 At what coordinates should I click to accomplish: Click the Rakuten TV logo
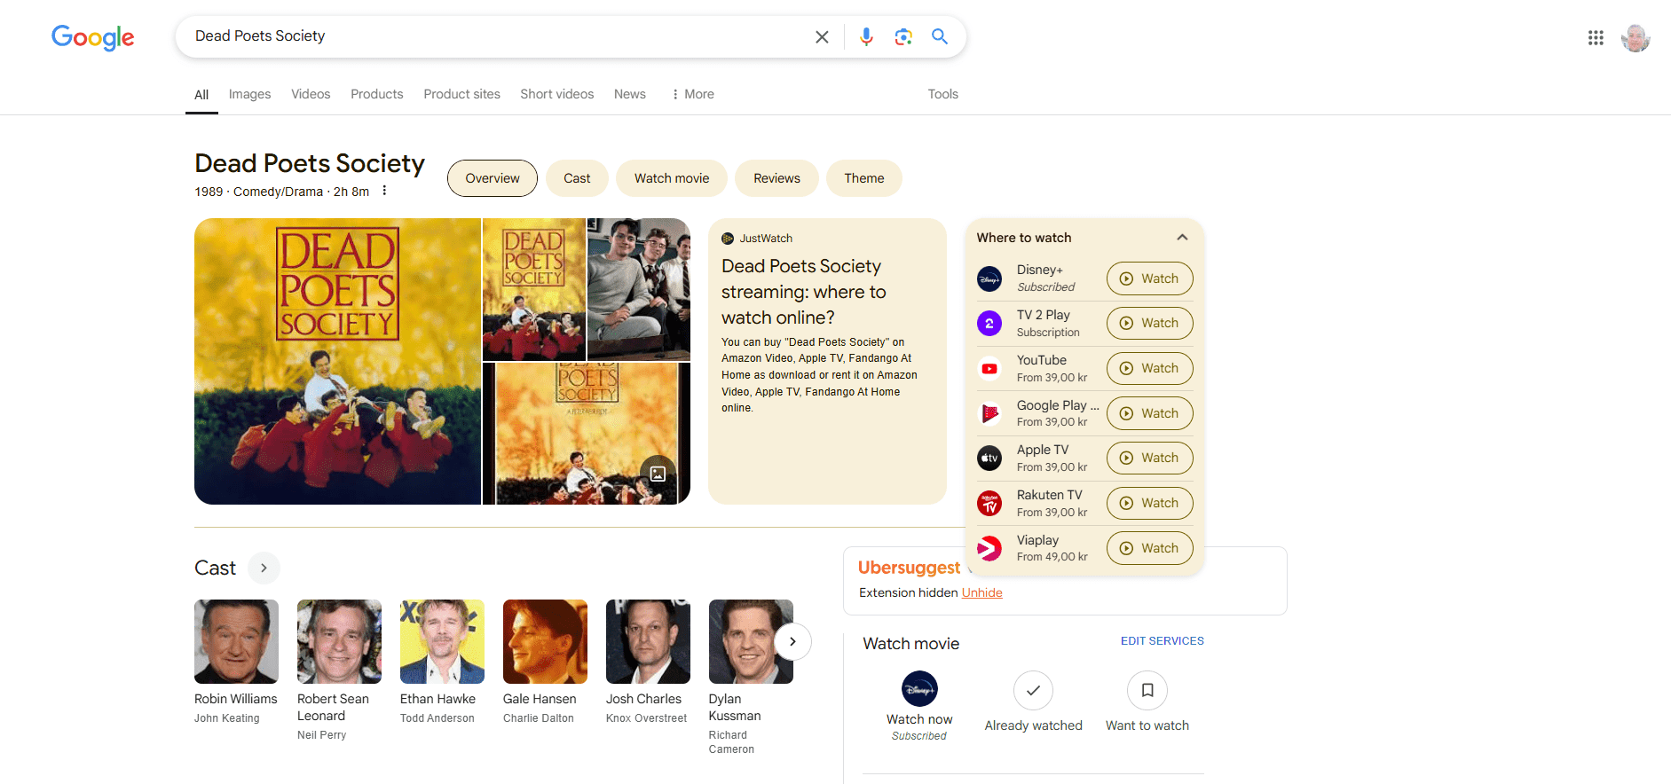click(989, 503)
